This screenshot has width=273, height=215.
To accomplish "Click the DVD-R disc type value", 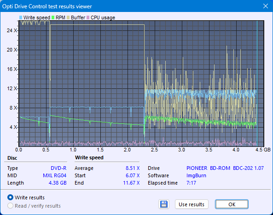I will 58,168.
